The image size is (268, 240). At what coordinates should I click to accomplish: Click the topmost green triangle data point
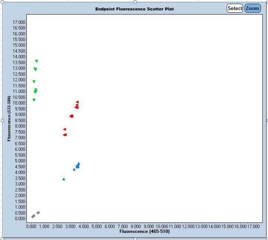coord(36,61)
